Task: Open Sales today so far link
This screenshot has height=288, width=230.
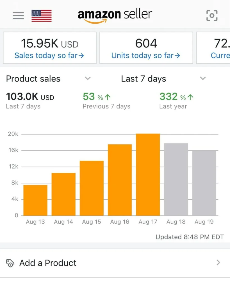Action: coord(49,55)
